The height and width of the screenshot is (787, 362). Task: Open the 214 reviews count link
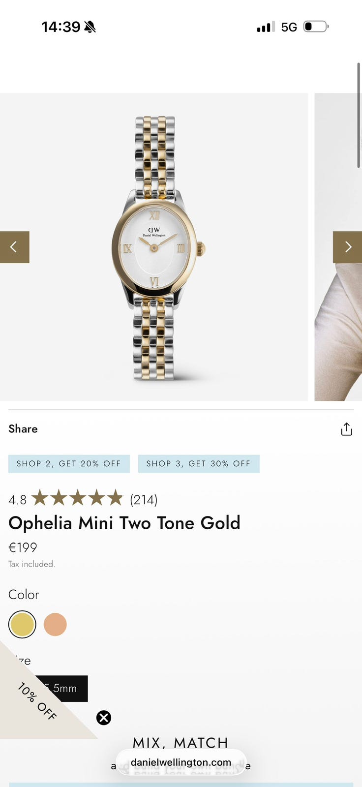point(144,500)
